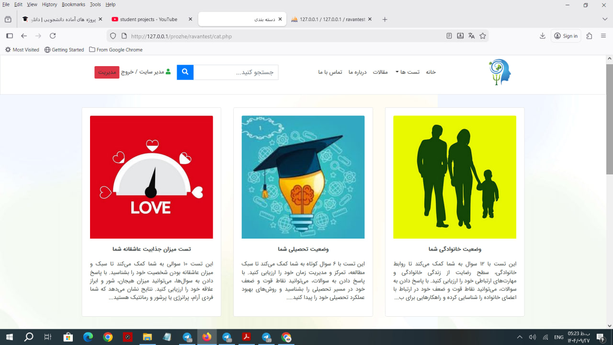
Task: Open Firefox downloads arrow icon
Action: (x=543, y=36)
